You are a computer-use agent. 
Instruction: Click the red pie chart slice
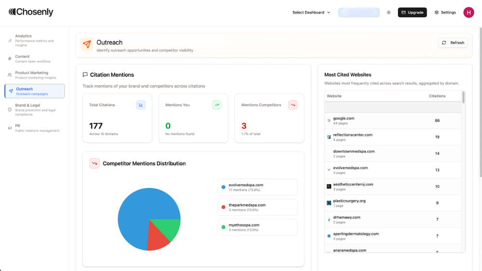(157, 238)
